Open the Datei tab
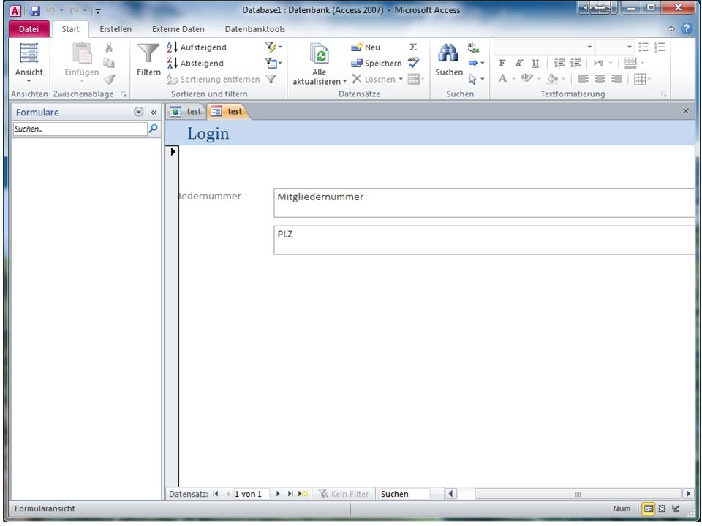The image size is (702, 526). click(29, 29)
